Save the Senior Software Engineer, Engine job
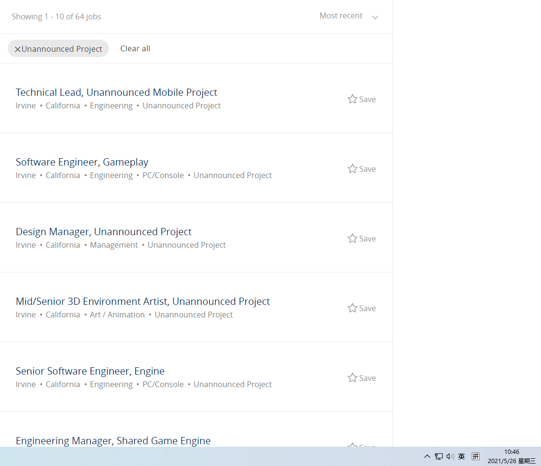 361,378
